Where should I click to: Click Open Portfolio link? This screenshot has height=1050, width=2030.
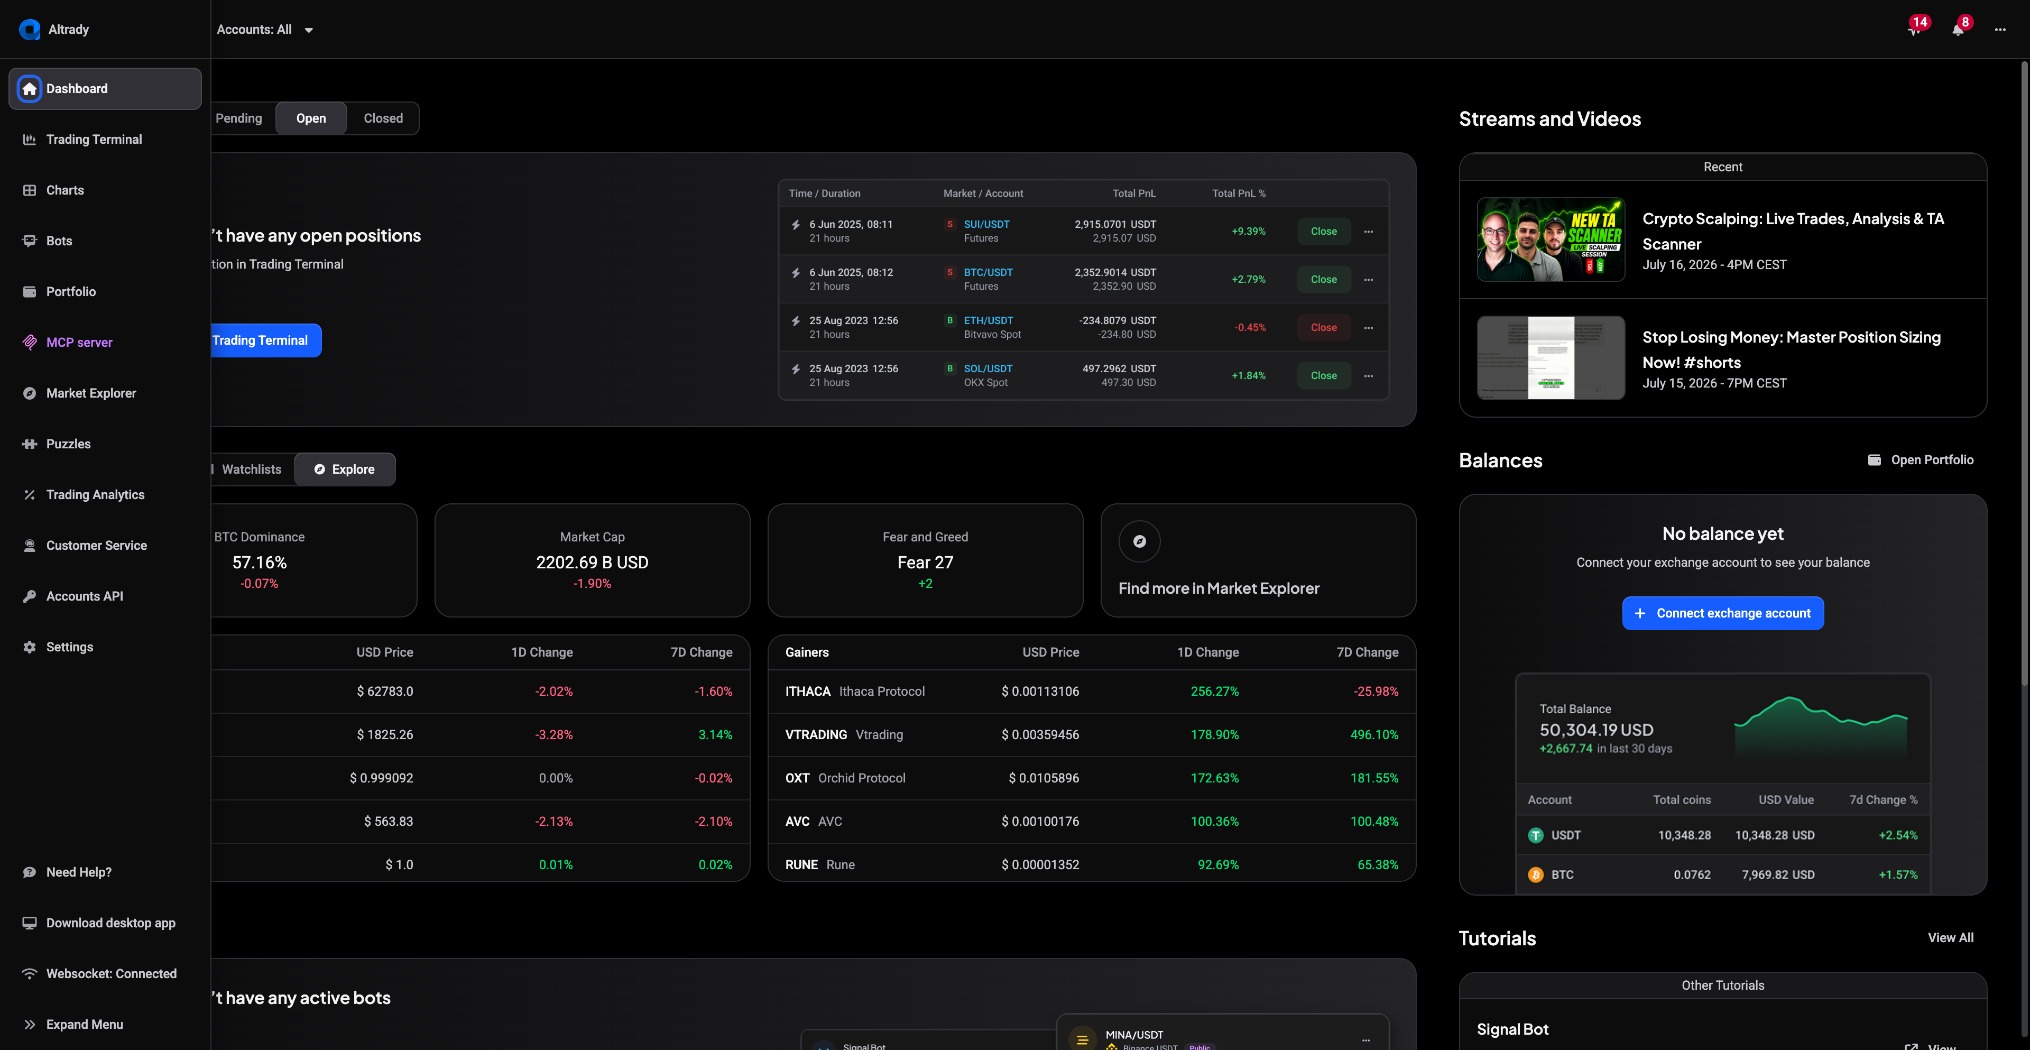[x=1921, y=460]
